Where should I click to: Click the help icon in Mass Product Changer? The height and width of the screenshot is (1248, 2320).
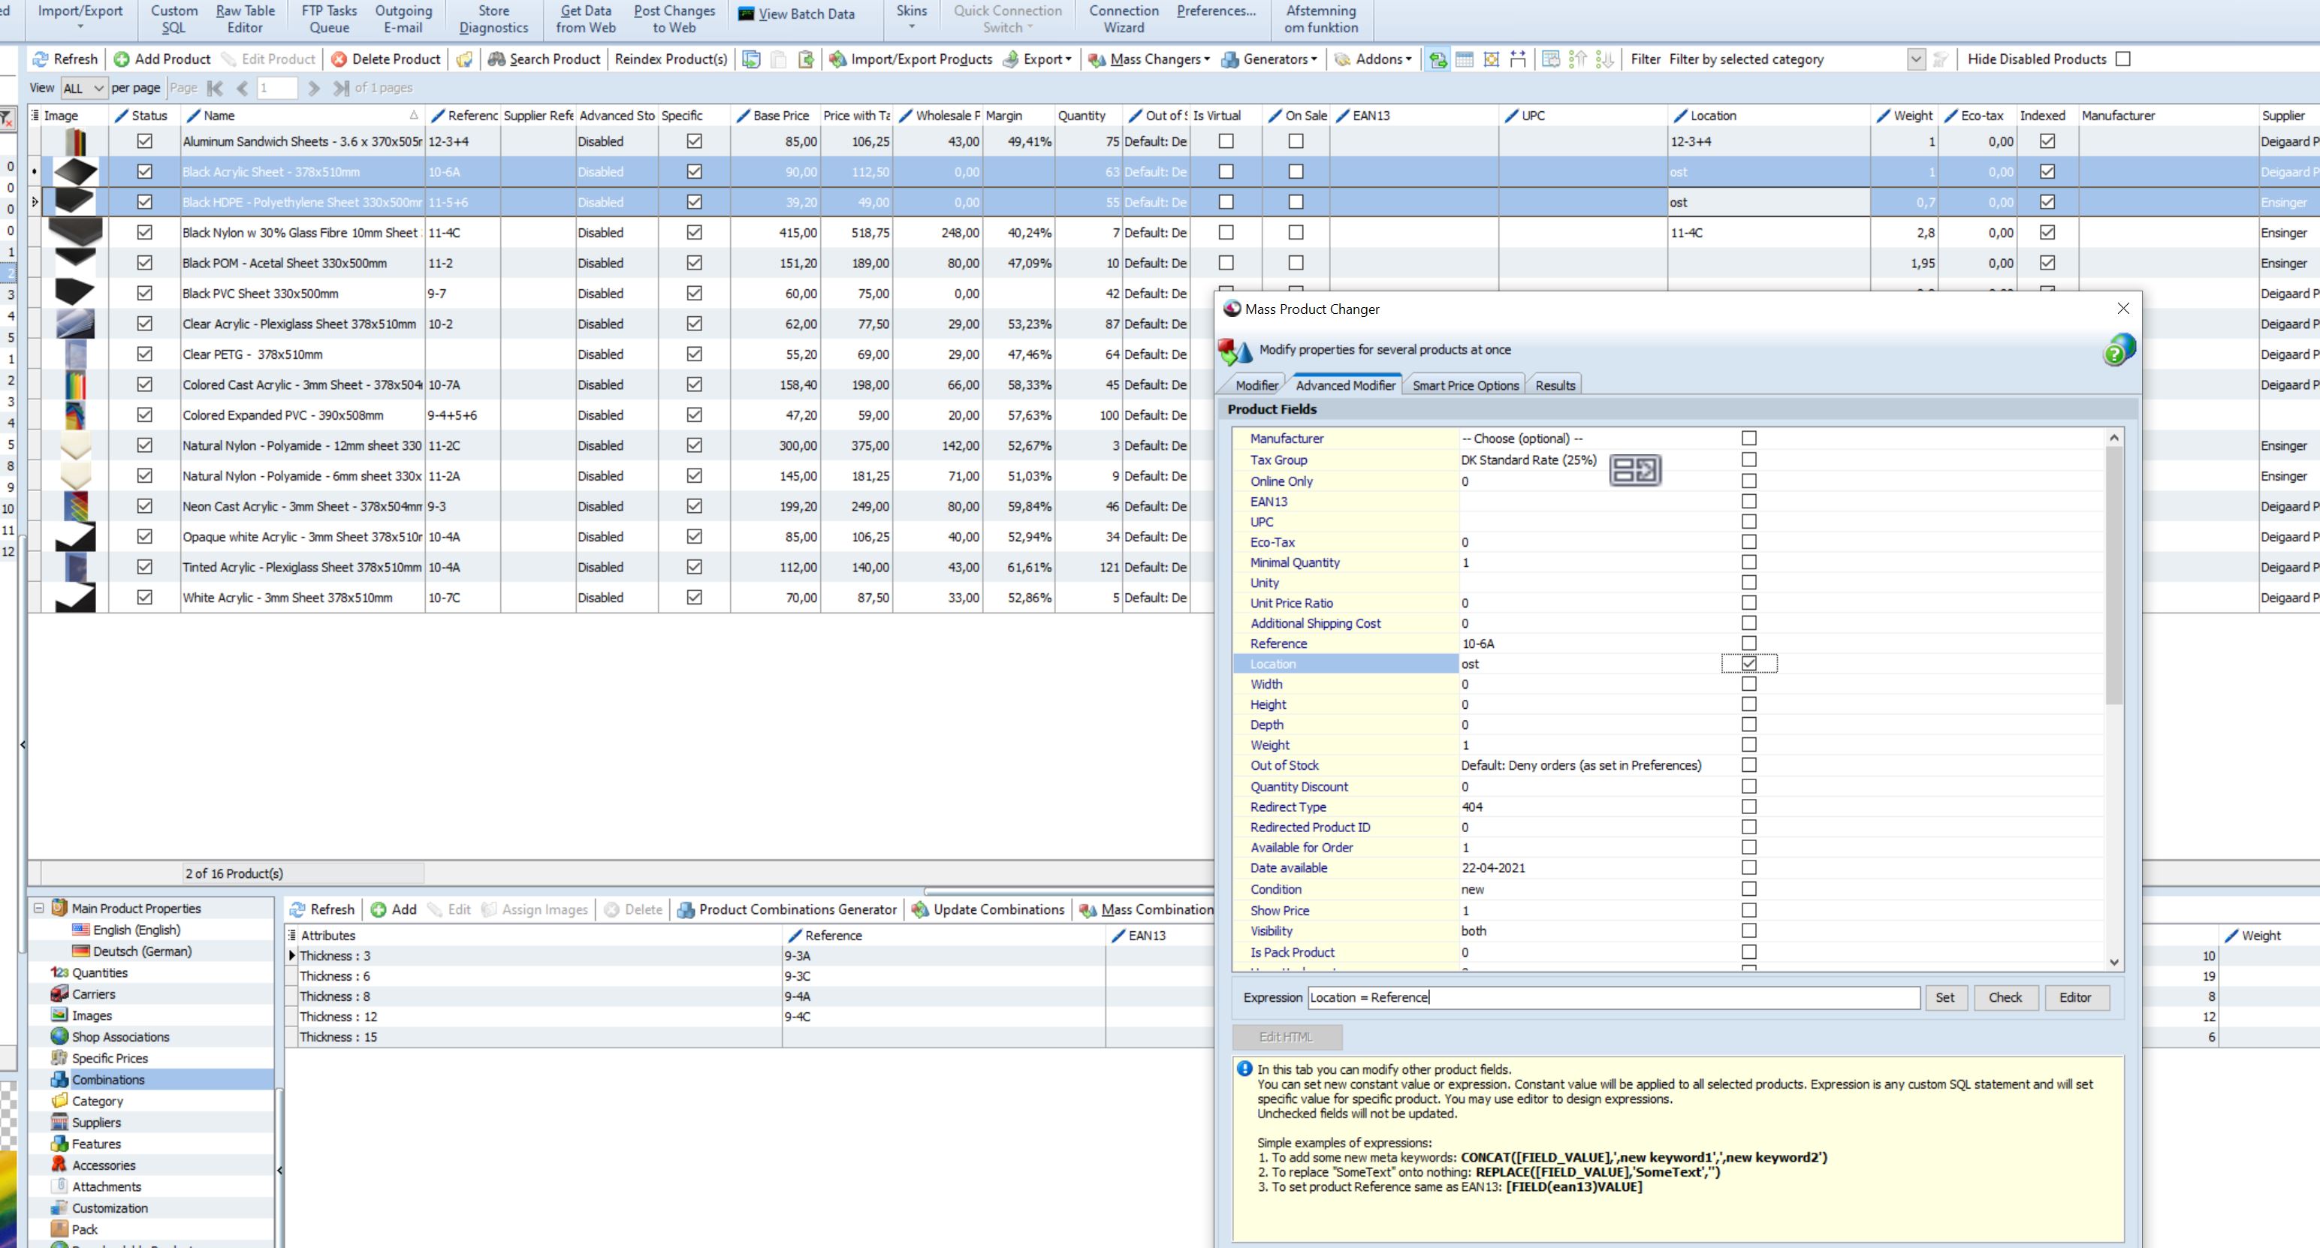click(2117, 350)
